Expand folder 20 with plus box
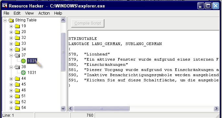 pyautogui.click(x=11, y=32)
